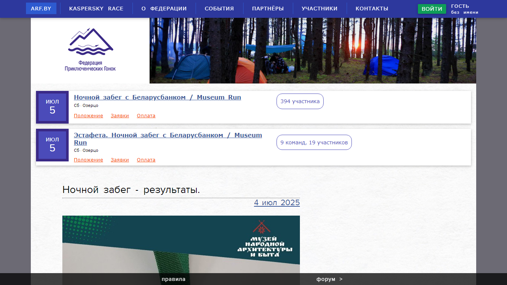Open Оплата for the Ночной забег event
The image size is (507, 285).
[146, 116]
